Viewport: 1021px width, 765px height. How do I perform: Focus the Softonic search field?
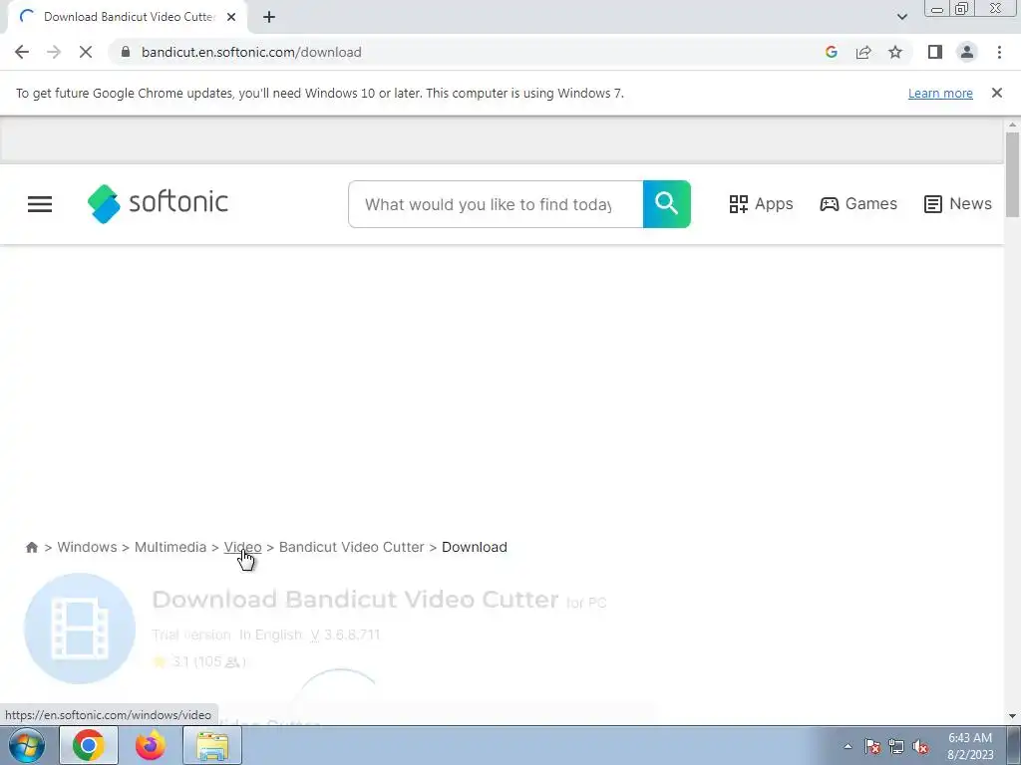click(495, 204)
